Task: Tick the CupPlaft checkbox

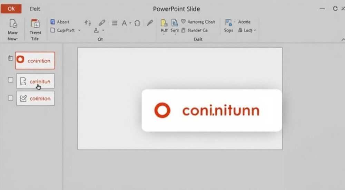Action: click(52, 30)
